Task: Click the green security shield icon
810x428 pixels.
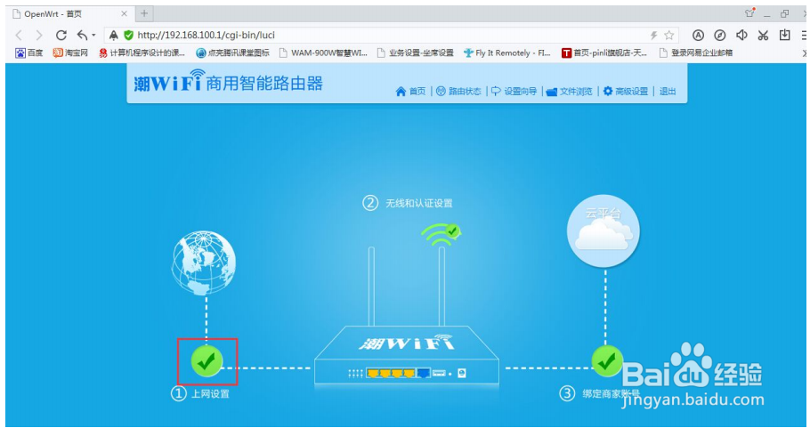Action: pyautogui.click(x=129, y=35)
